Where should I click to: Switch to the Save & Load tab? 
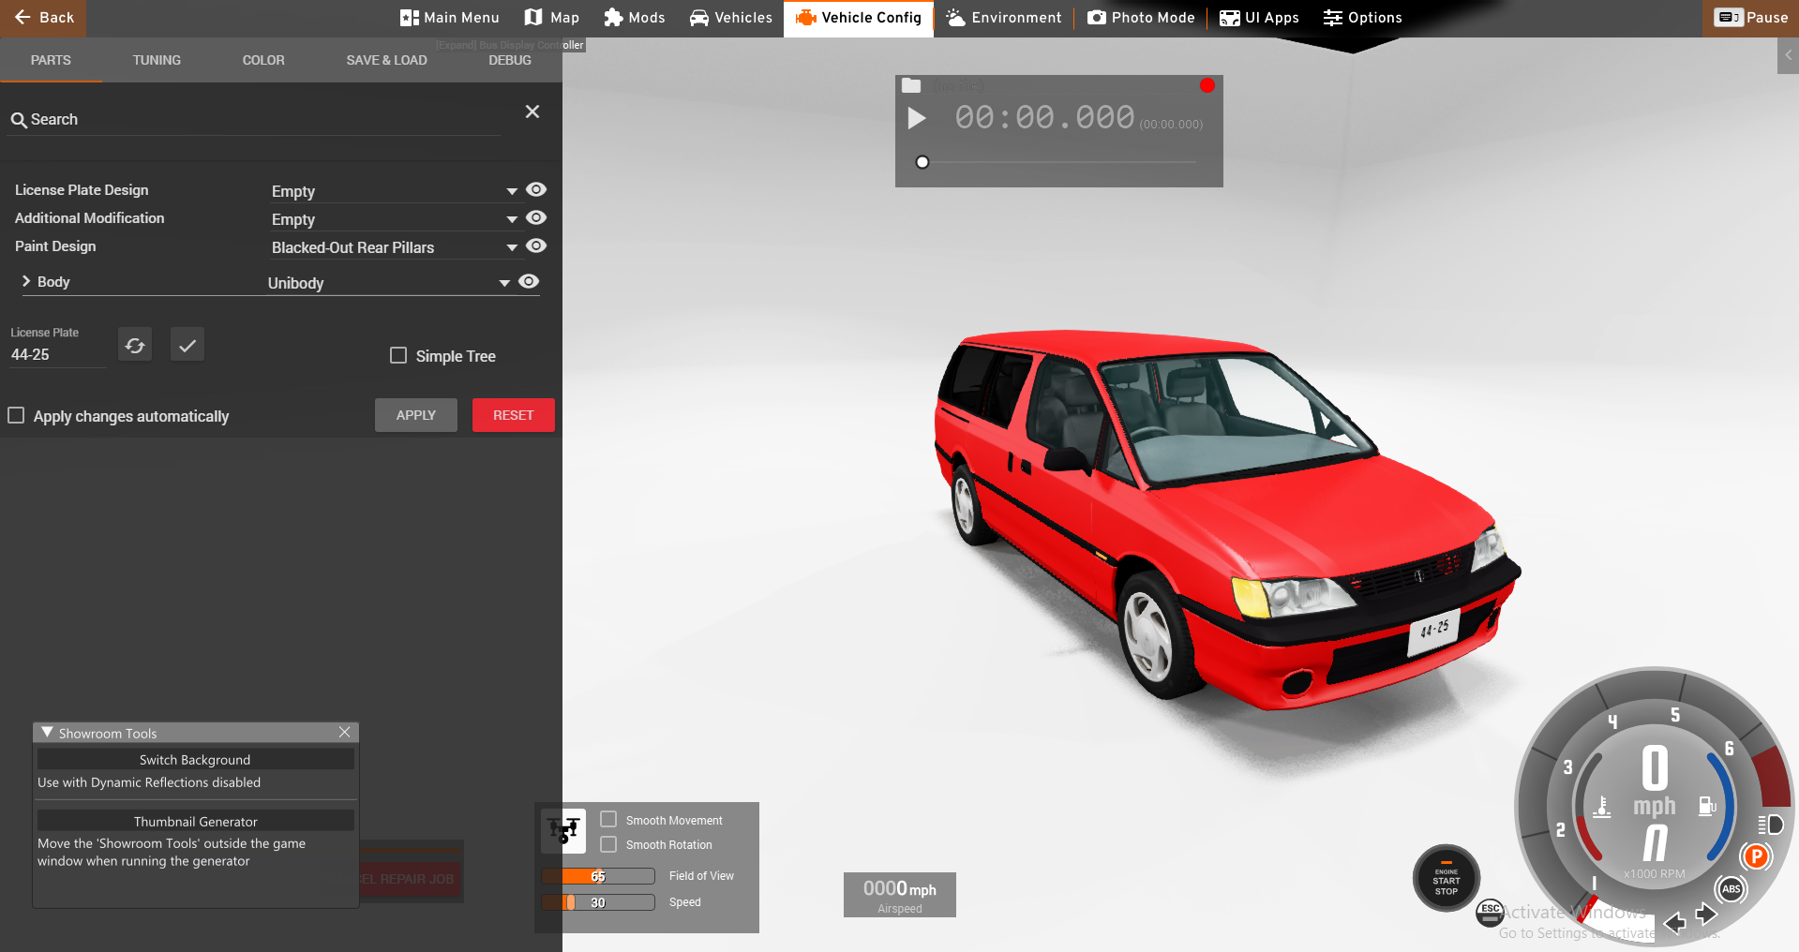point(386,60)
